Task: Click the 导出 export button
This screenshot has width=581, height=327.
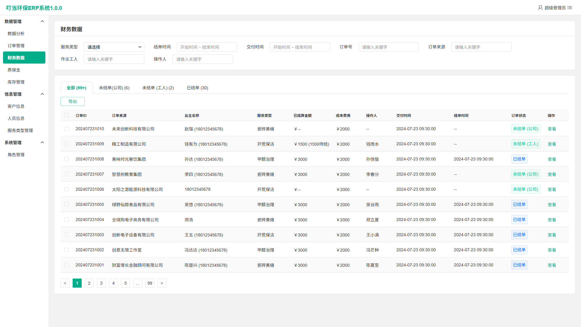Action: 73,101
